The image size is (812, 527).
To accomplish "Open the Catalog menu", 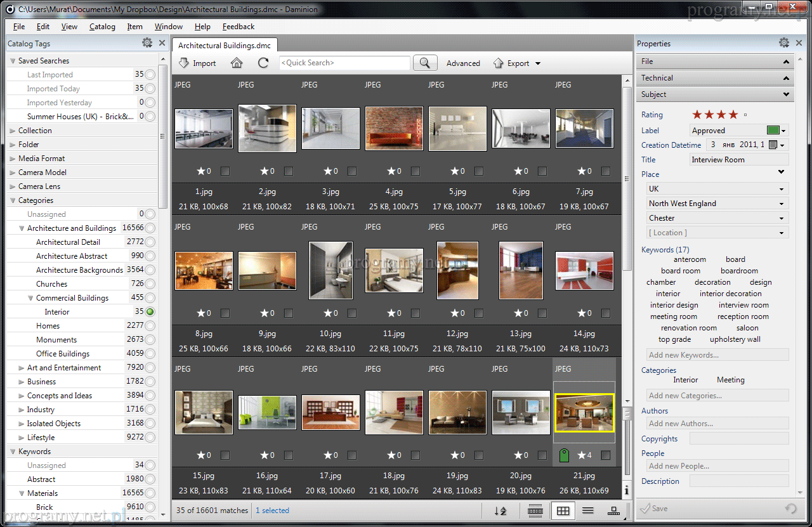I will (102, 27).
